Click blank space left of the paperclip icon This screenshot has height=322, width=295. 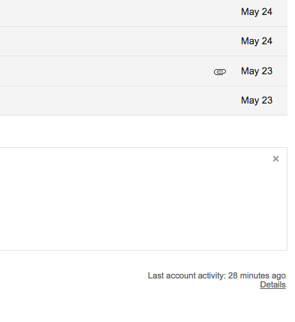(x=105, y=71)
